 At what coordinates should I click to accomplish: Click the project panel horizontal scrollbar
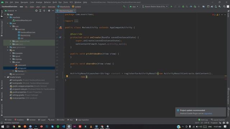(26, 117)
